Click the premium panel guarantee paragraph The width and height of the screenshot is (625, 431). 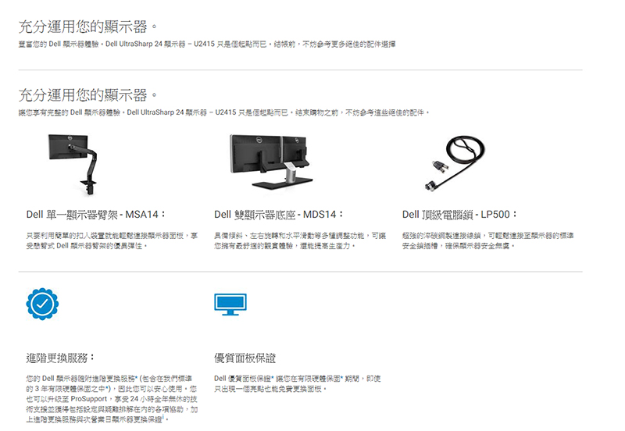298,383
